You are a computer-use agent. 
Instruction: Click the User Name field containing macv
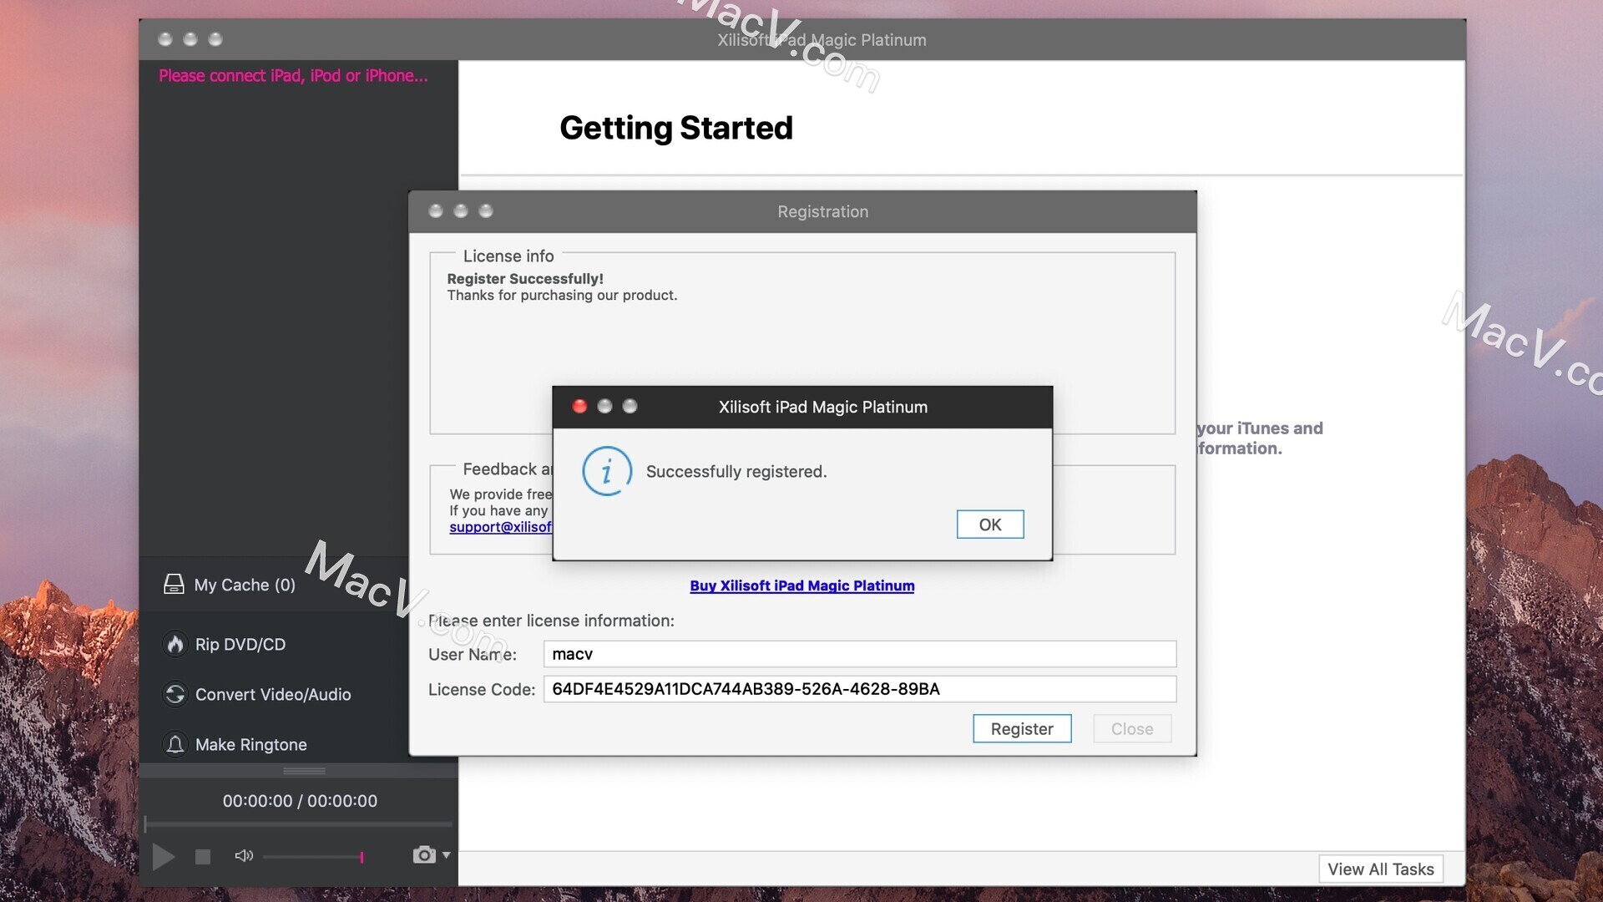860,654
